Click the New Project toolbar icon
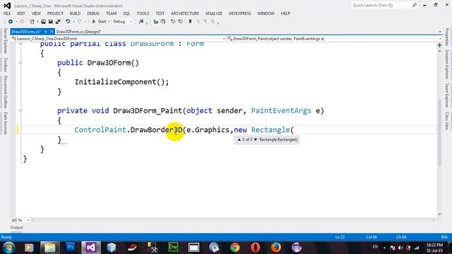 pos(32,22)
